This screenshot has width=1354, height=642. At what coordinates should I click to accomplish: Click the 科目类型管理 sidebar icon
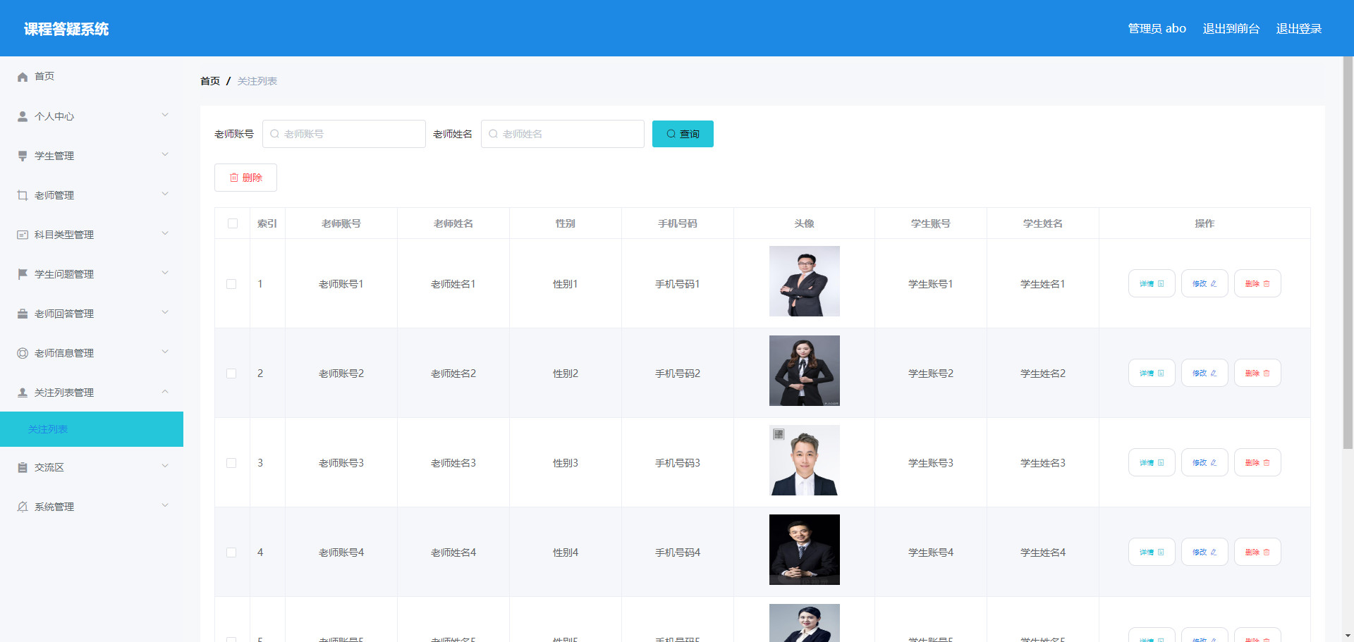pyautogui.click(x=23, y=235)
